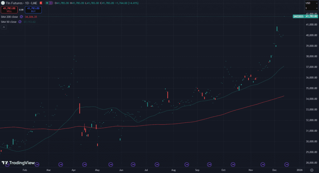Toggle the SMA 200 close indicator
Screen dimensions: 319x173
click(9, 17)
